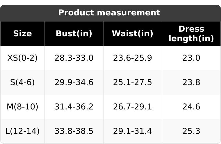Click dress length 23.0
The width and height of the screenshot is (221, 144).
point(191,58)
